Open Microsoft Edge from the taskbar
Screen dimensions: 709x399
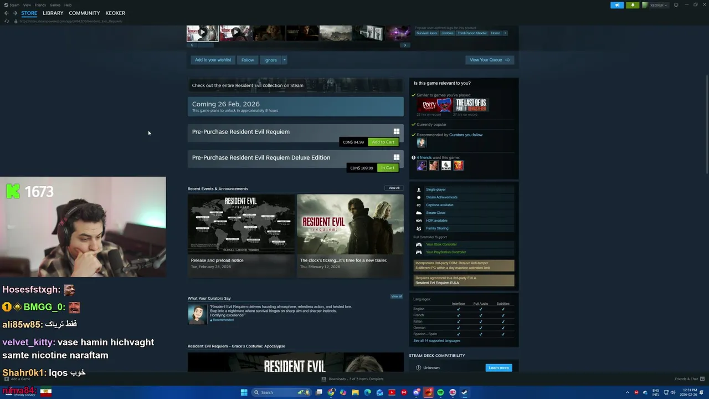point(367,392)
